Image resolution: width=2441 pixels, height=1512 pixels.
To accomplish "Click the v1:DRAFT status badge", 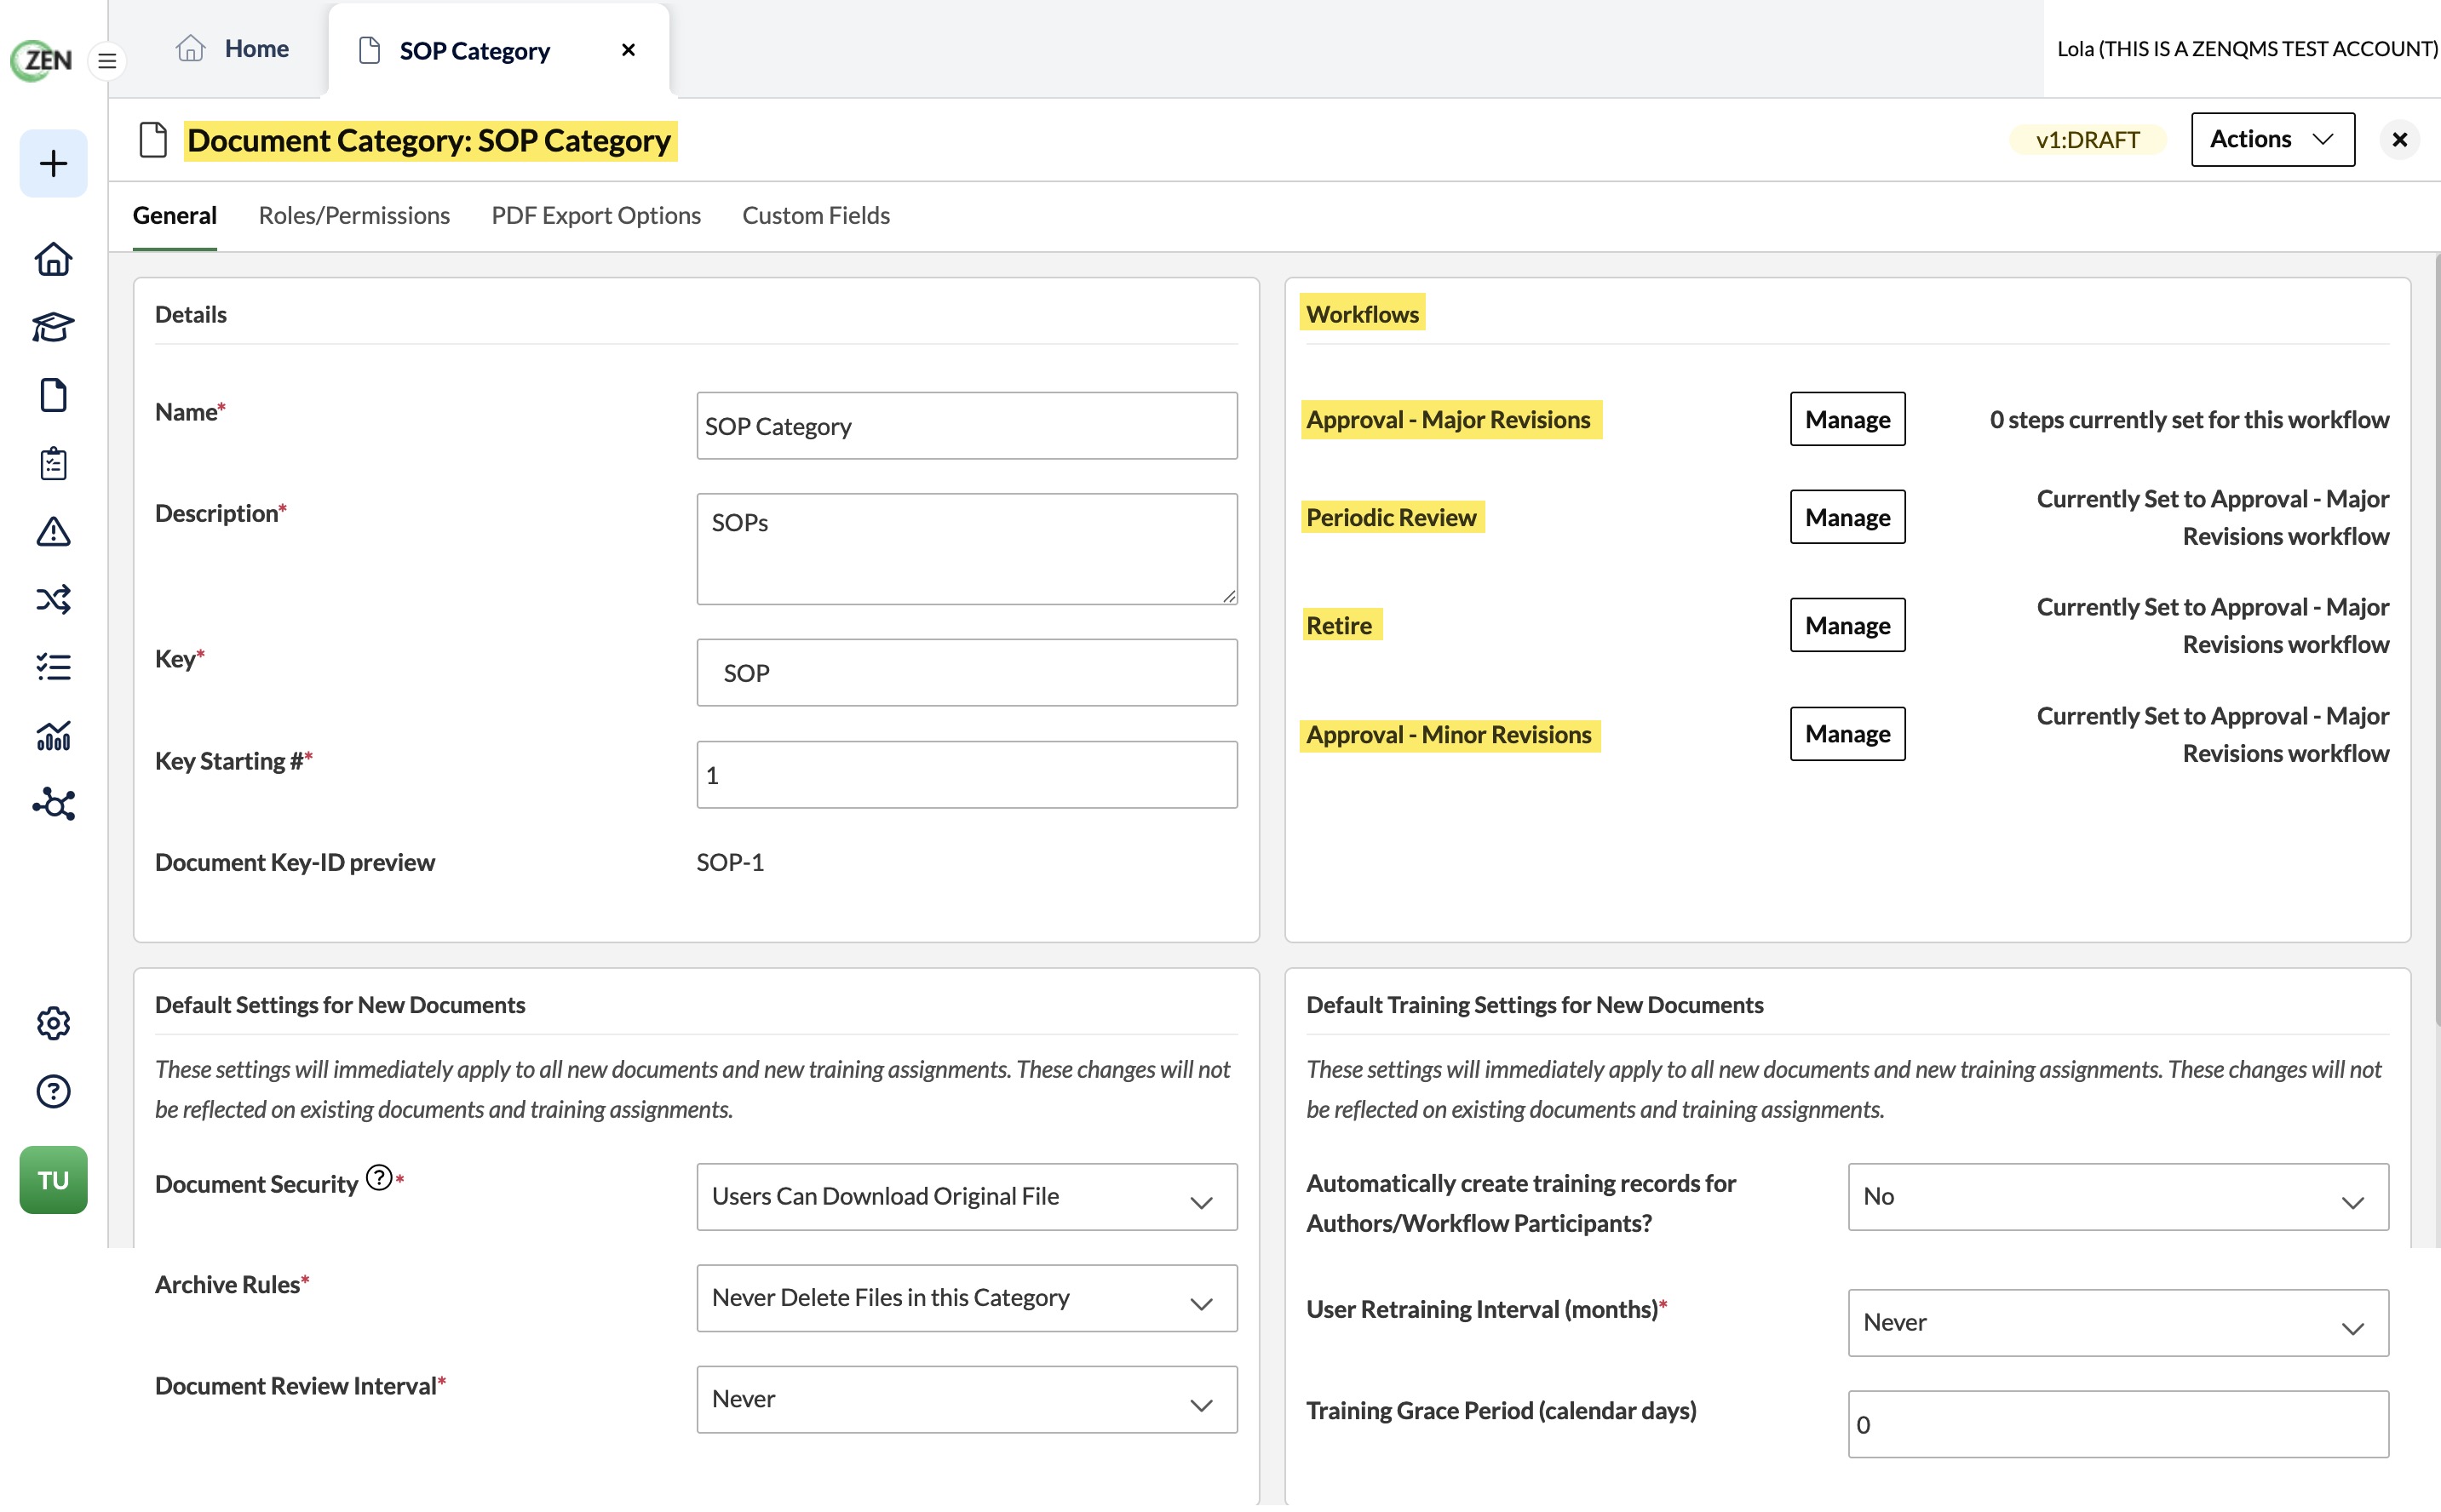I will [x=2087, y=140].
